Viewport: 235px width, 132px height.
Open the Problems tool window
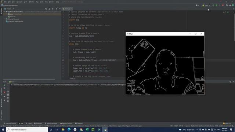coord(38,124)
